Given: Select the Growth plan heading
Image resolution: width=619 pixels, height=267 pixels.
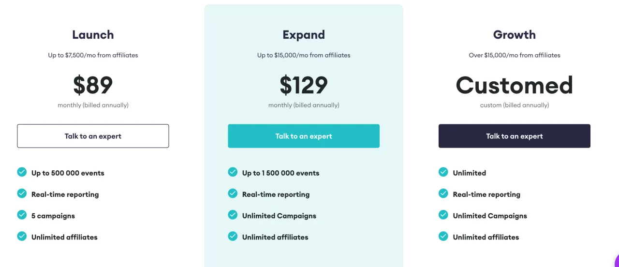Looking at the screenshot, I should (x=515, y=35).
